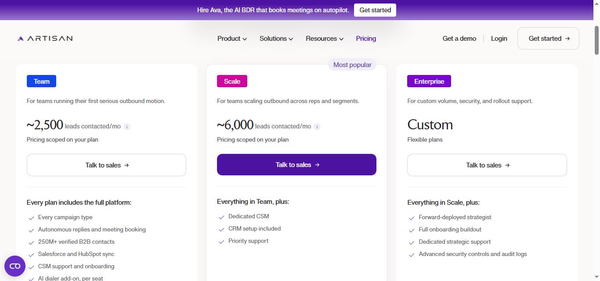The height and width of the screenshot is (281, 600).
Task: Talk to sales for Enterprise plan
Action: [x=487, y=165]
